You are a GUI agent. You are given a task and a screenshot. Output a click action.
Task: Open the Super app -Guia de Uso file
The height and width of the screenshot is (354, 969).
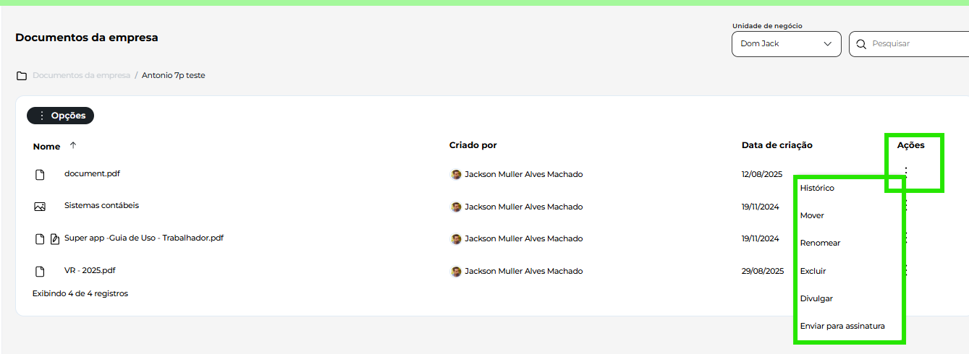point(144,238)
